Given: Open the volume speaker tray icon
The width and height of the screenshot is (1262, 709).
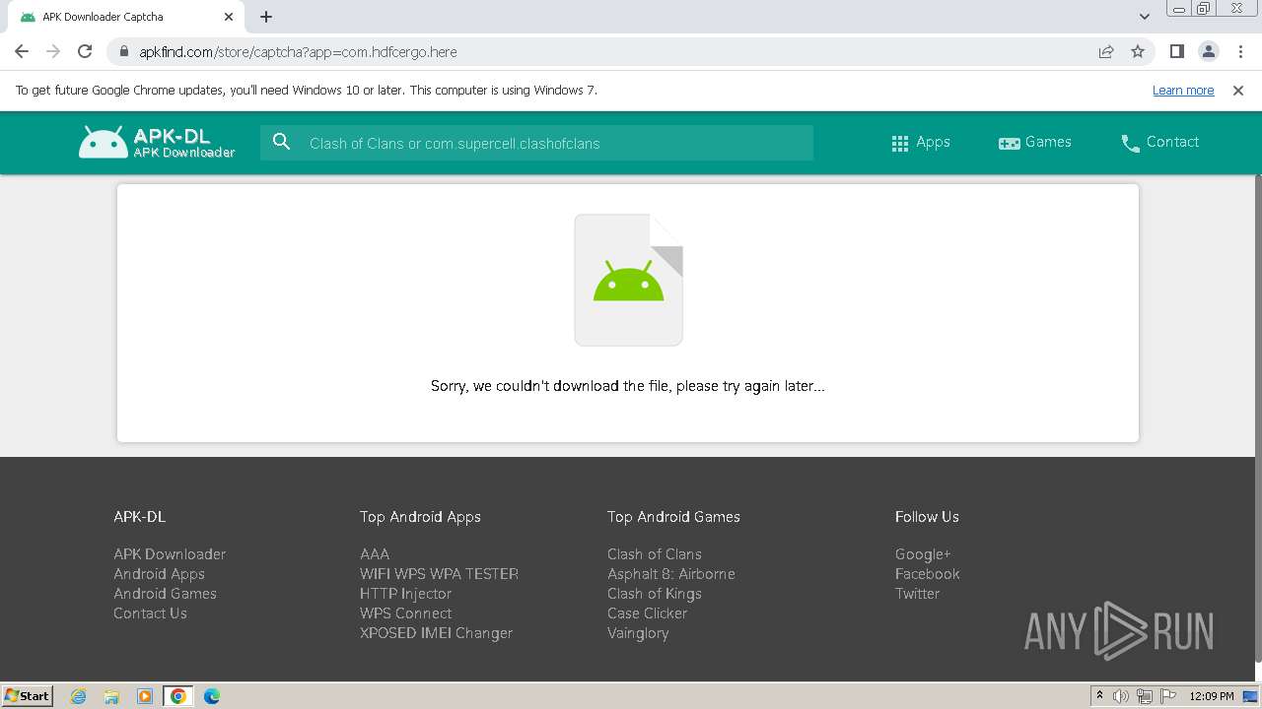Looking at the screenshot, I should pos(1121,696).
